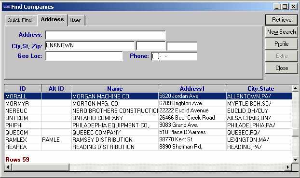The height and width of the screenshot is (178, 300).
Task: Switch to the Quick Find tab
Action: (21, 20)
